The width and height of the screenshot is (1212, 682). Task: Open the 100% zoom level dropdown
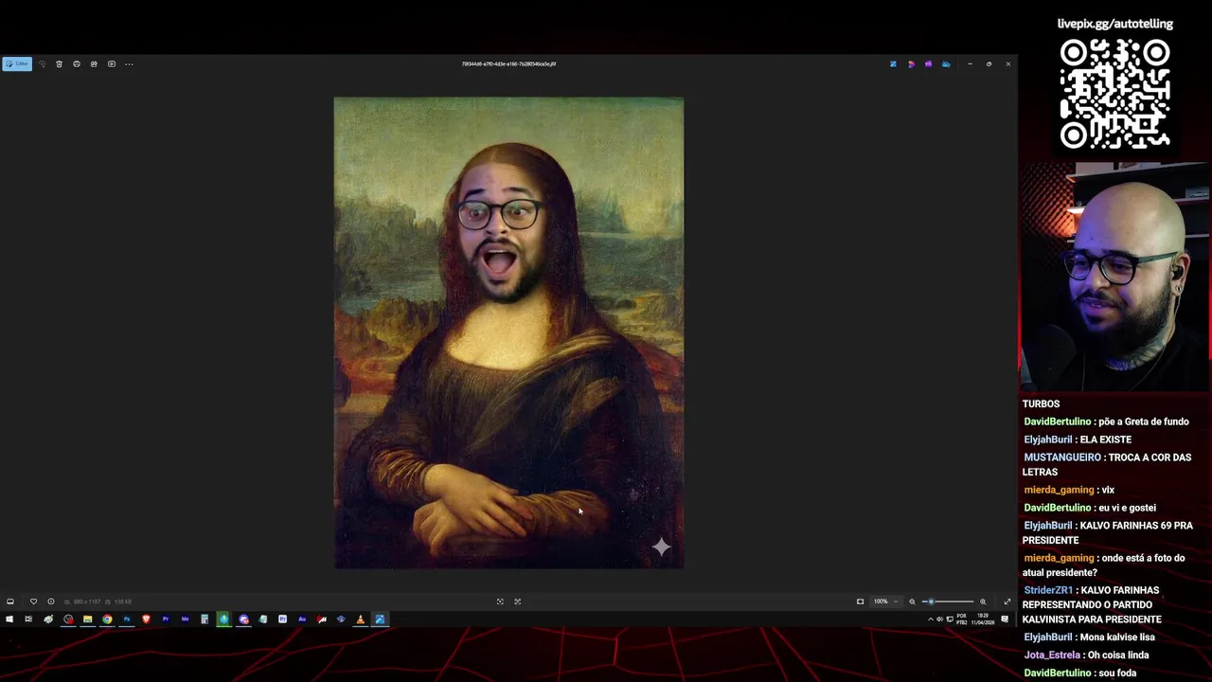coord(885,601)
